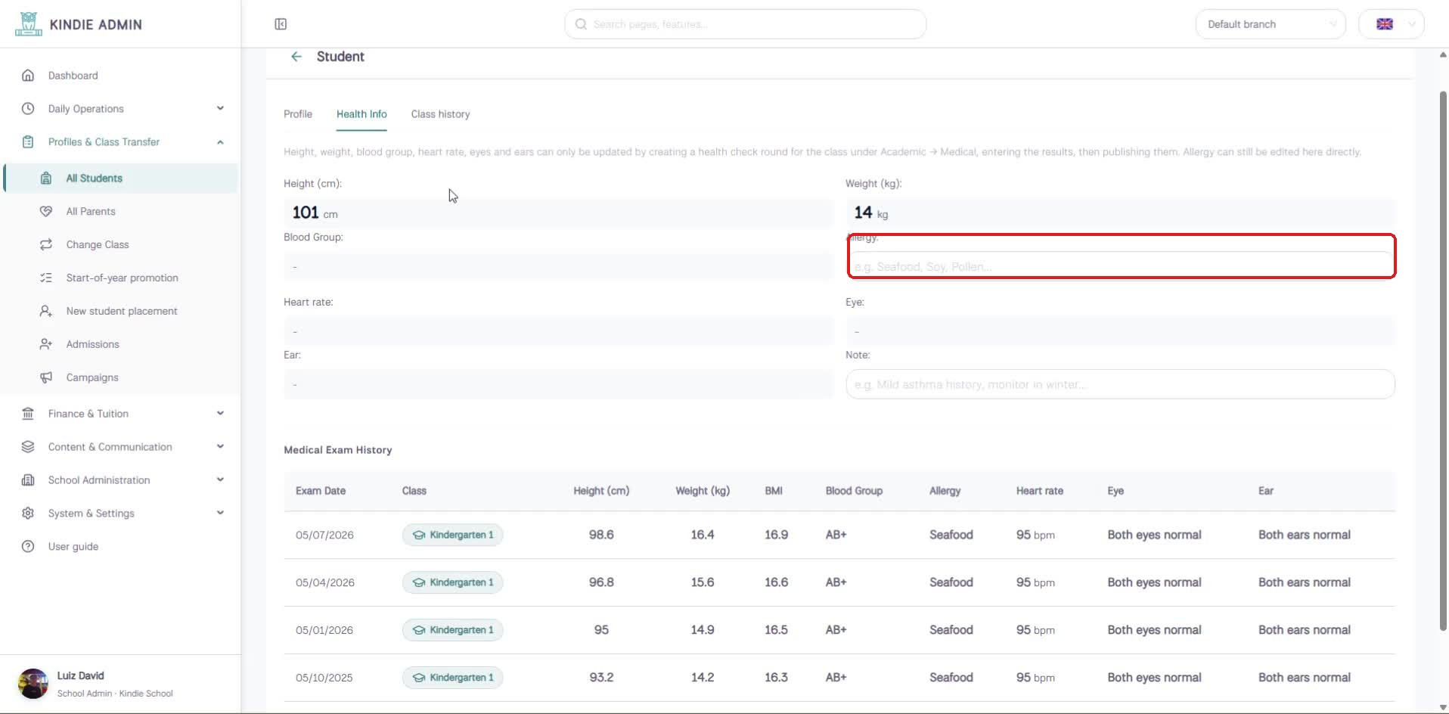
Task: Expand the Daily Operations section chevron
Action: 220,108
